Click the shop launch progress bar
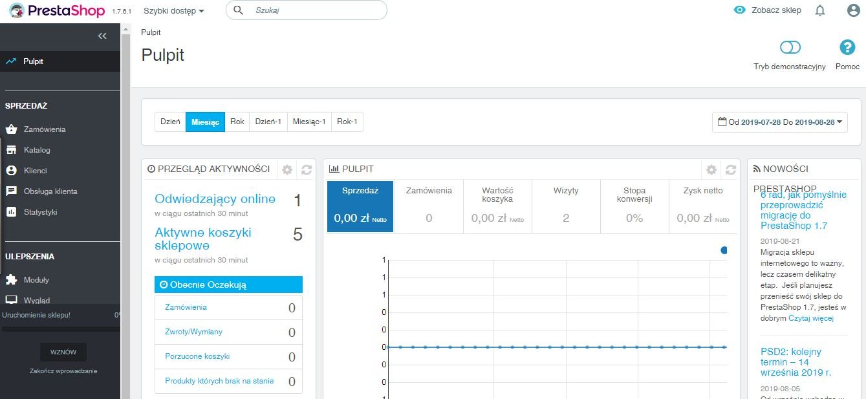The width and height of the screenshot is (866, 399). click(x=60, y=329)
